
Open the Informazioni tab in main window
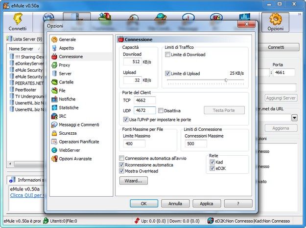(x=26, y=180)
